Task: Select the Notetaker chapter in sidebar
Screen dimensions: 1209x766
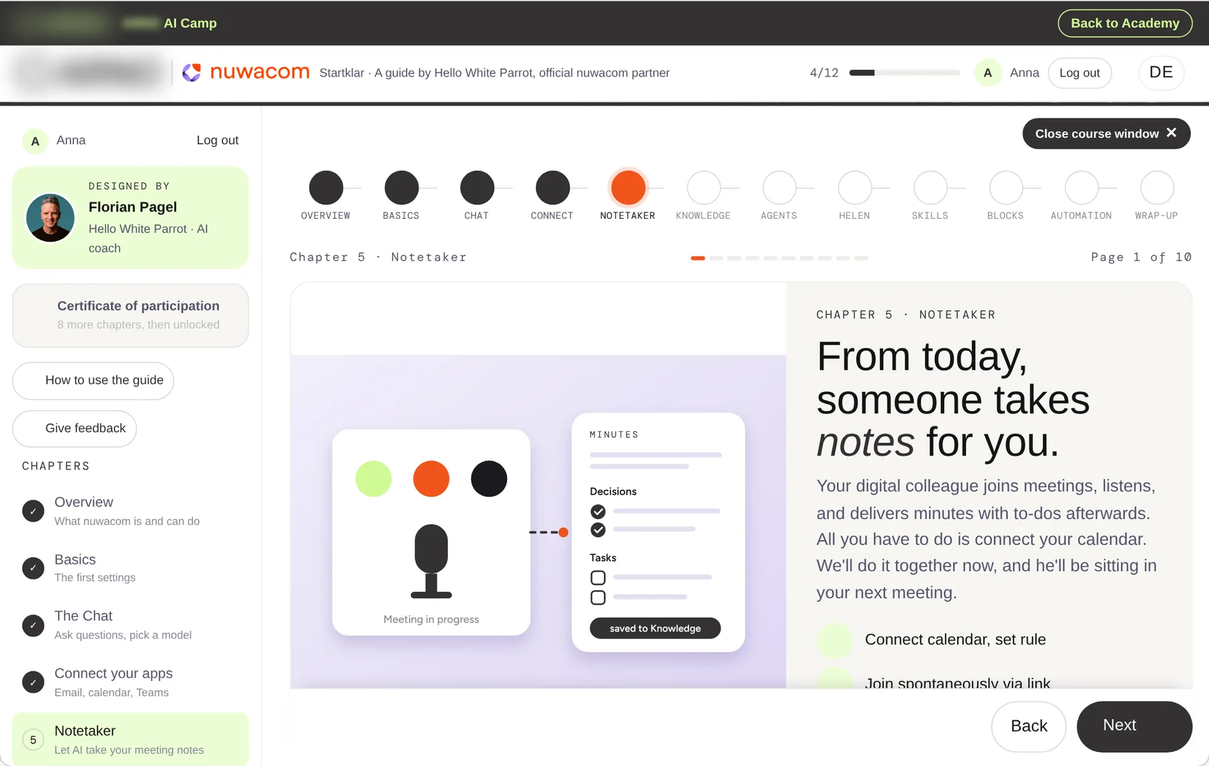Action: coord(130,739)
